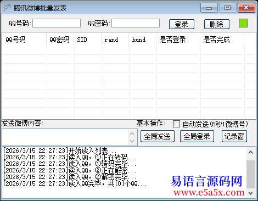
Task: Click the green status color square
Action: [243, 23]
